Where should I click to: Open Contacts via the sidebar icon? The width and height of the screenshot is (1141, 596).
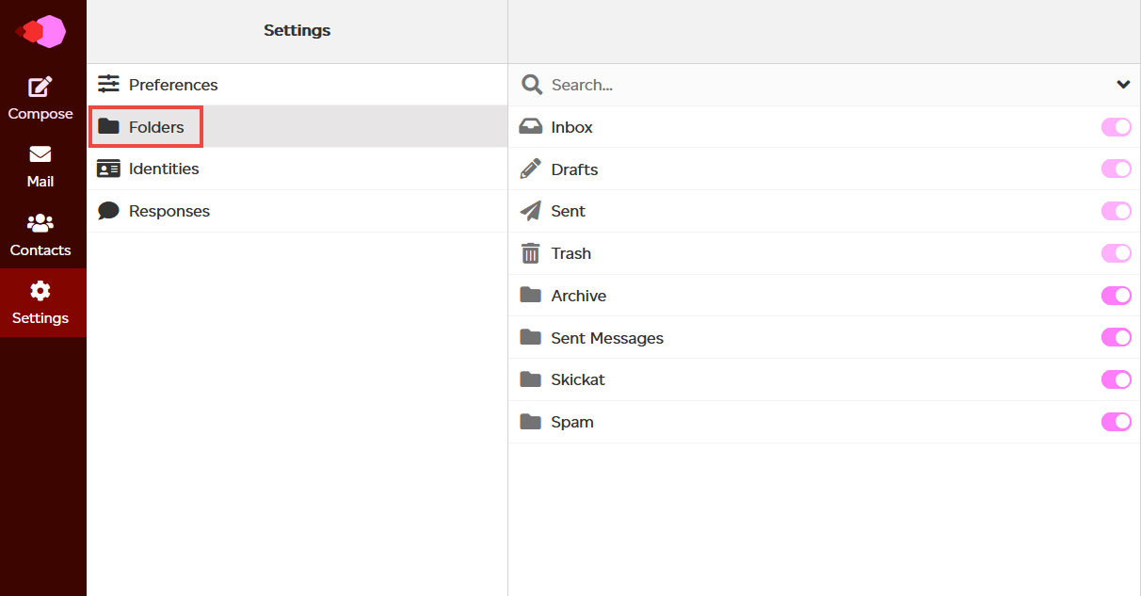pyautogui.click(x=40, y=223)
